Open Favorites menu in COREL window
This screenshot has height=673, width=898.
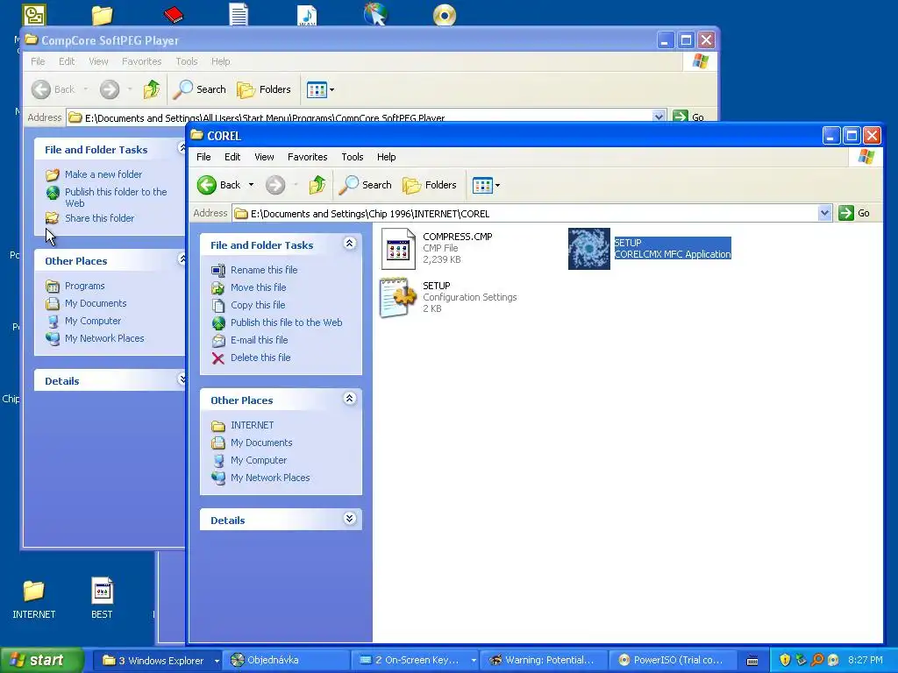(308, 157)
